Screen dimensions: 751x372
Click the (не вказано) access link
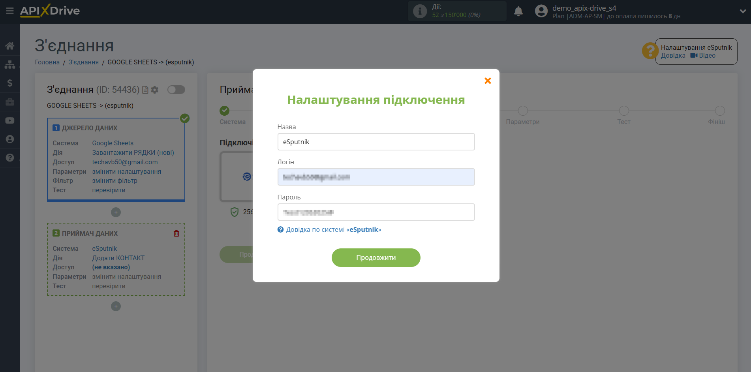pos(111,267)
